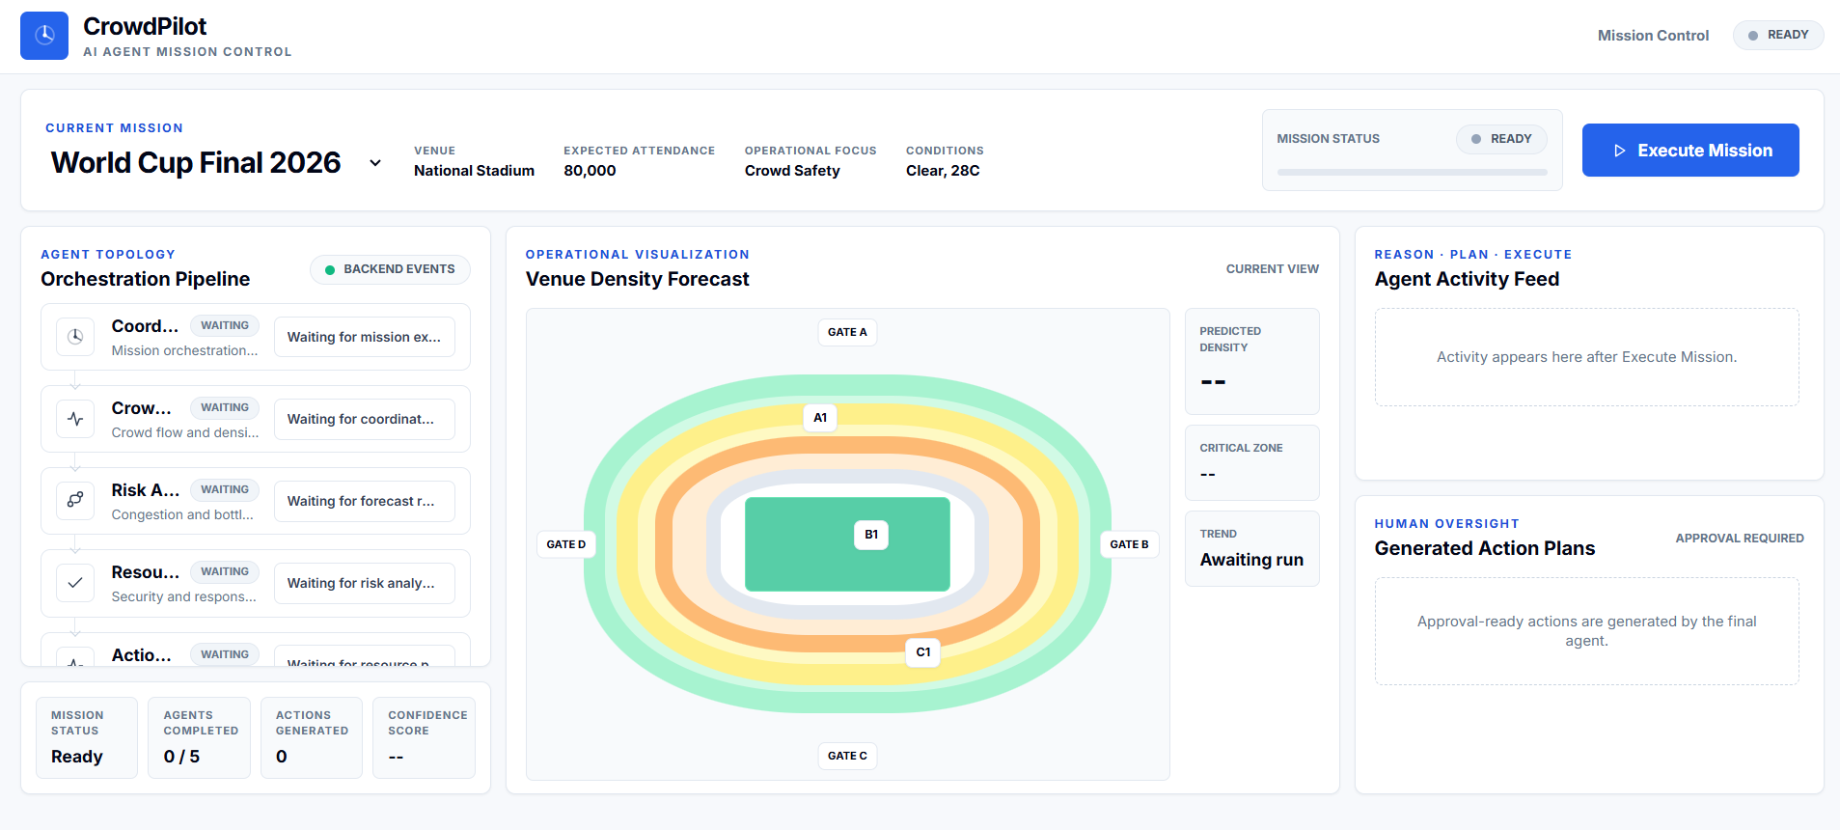Click the Coordinator agent clock icon
1840x830 pixels.
click(75, 337)
